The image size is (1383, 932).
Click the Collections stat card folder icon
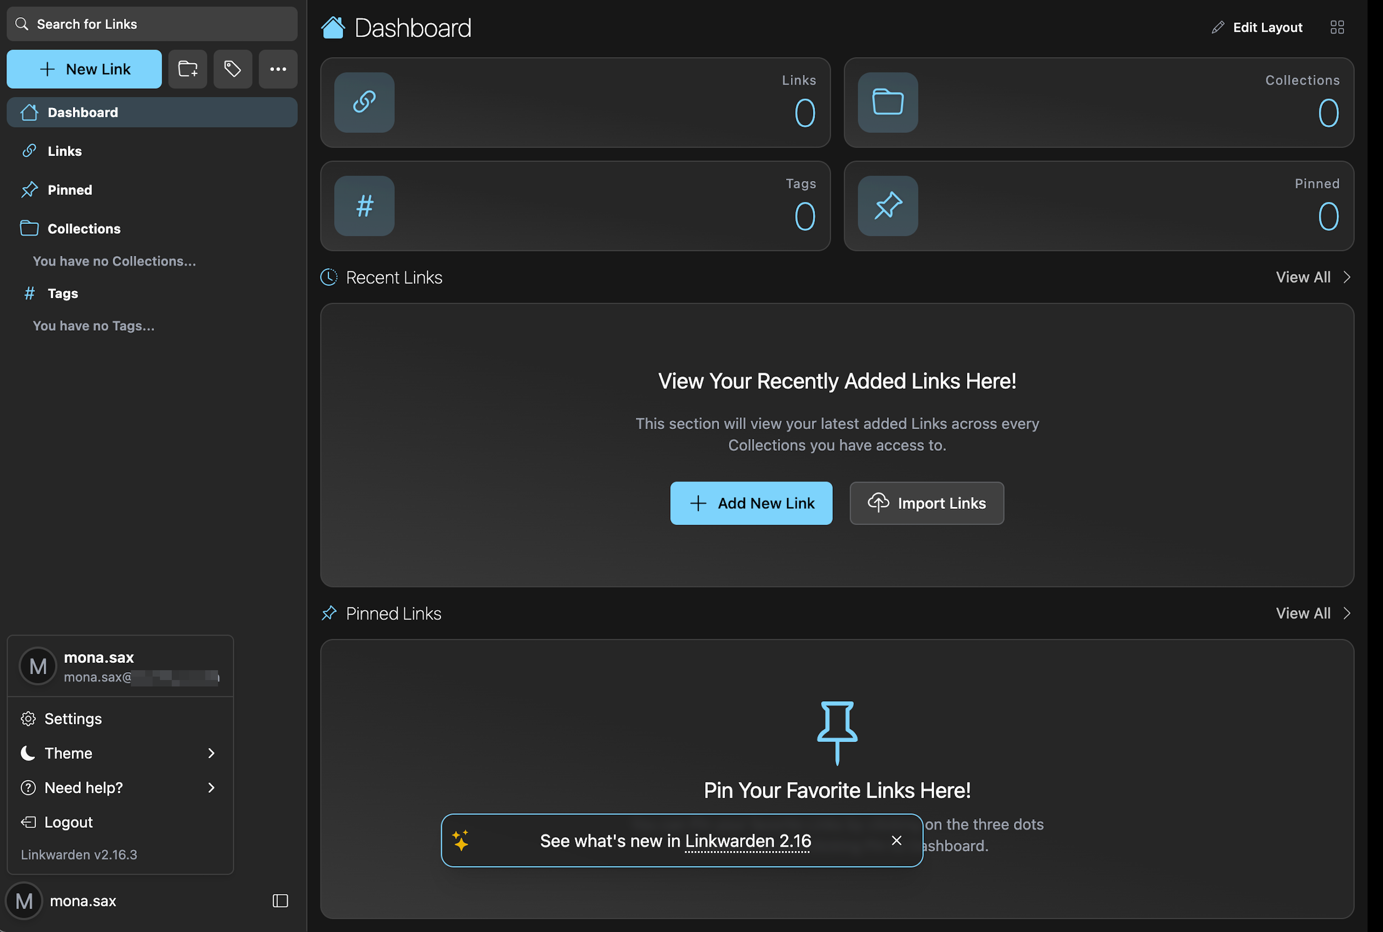[887, 102]
